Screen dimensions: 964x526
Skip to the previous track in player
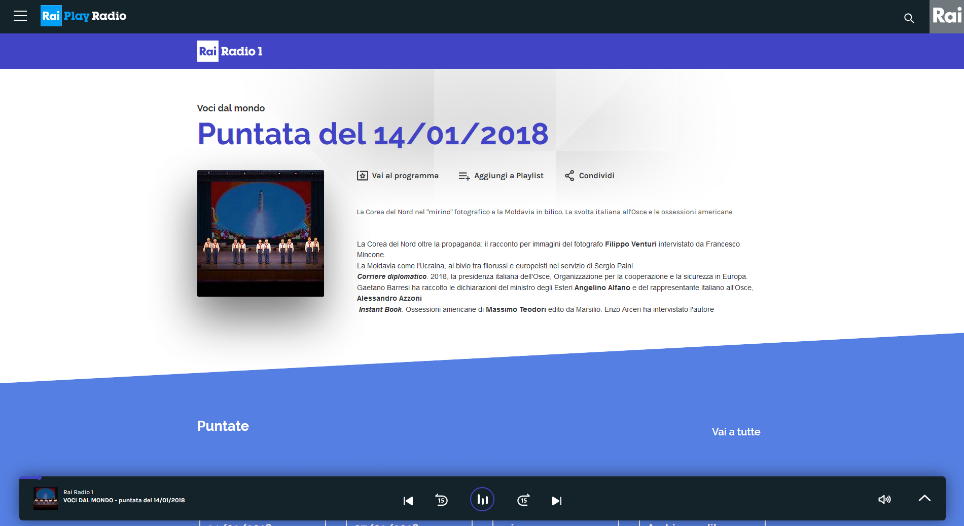tap(408, 501)
